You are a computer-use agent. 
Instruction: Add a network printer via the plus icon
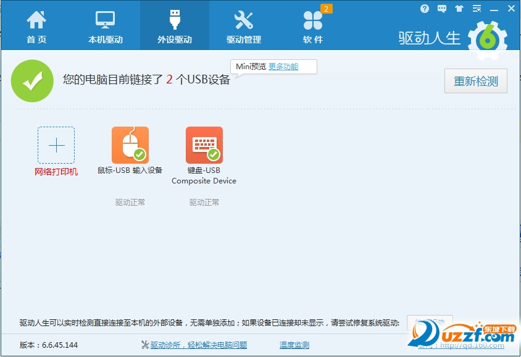[x=56, y=146]
